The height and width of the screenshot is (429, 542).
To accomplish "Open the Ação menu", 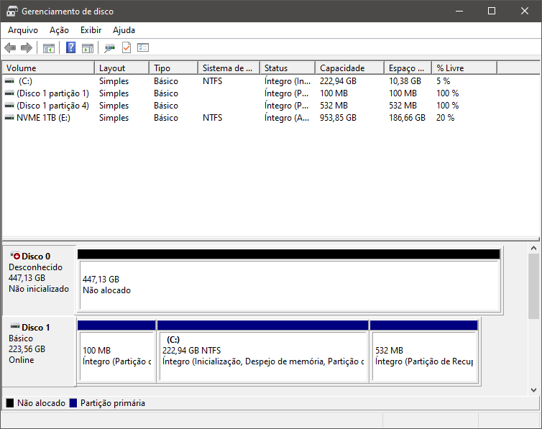I will point(59,30).
